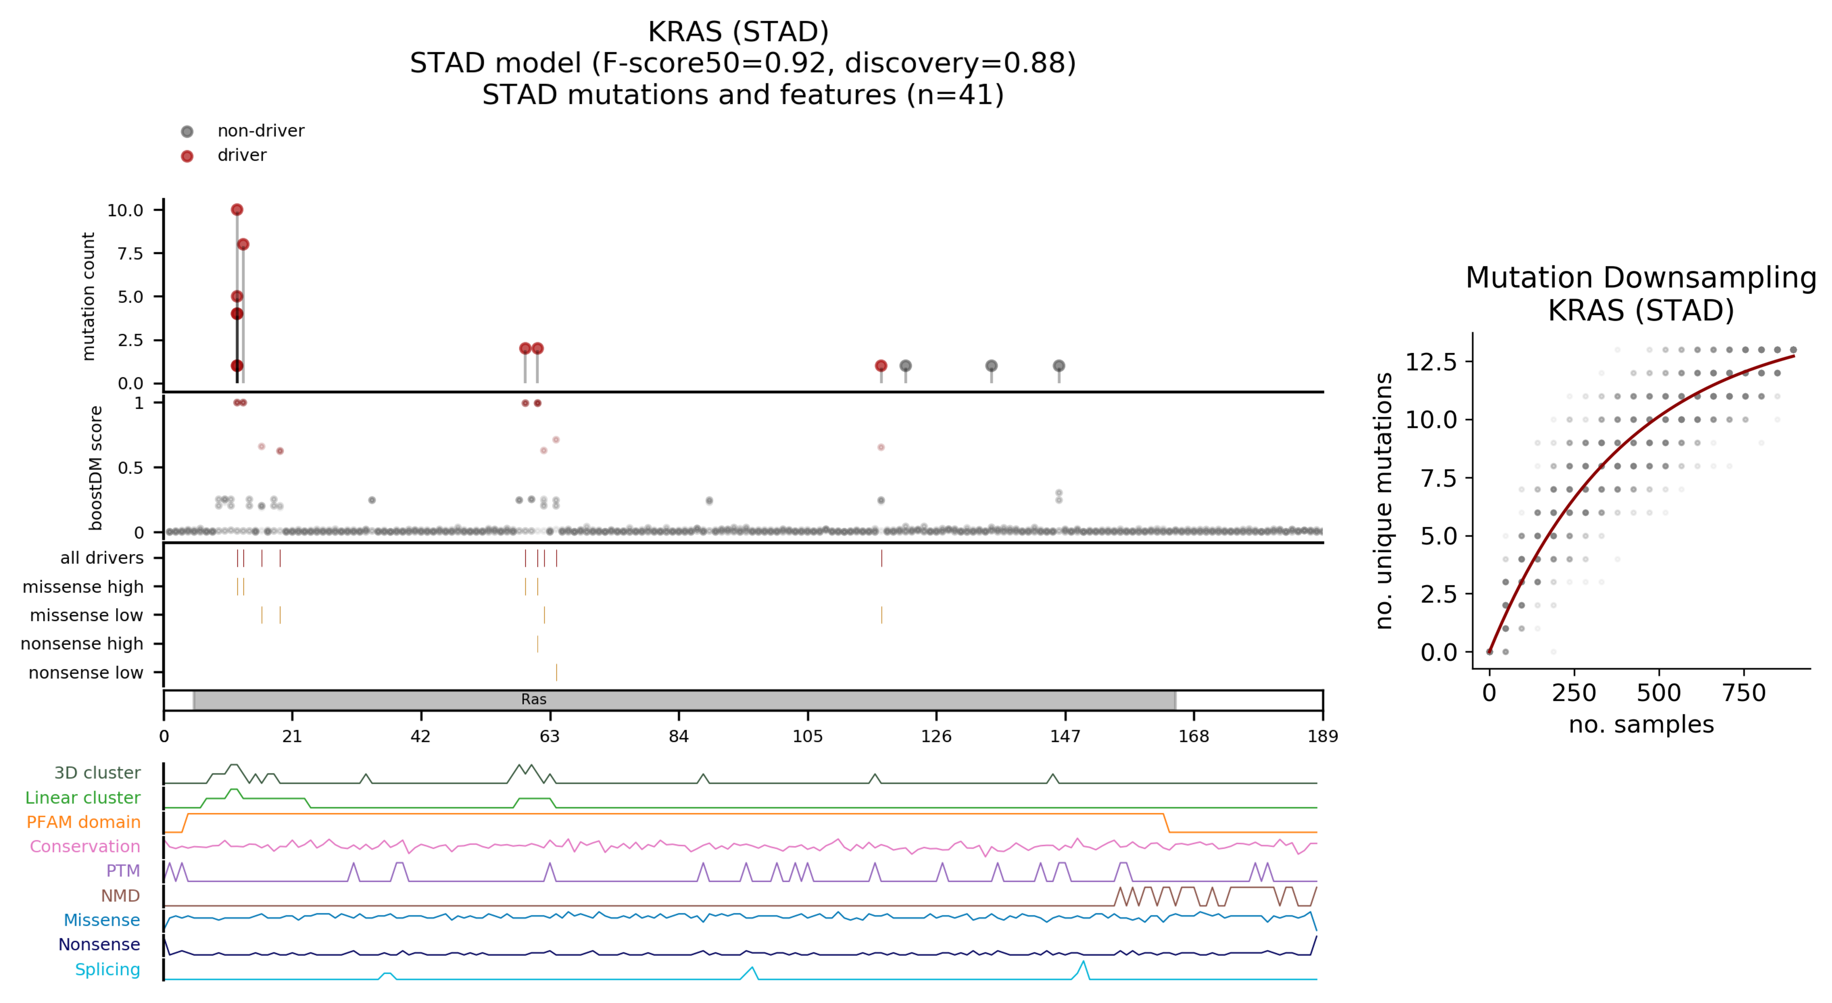Click the 'PFAM domain' track label
1832x1003 pixels.
(83, 822)
